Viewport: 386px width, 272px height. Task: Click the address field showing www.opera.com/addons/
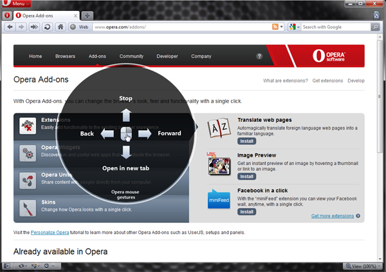coord(181,27)
